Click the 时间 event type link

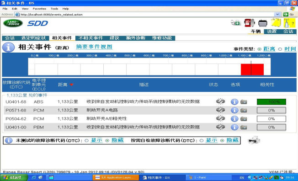290,49
